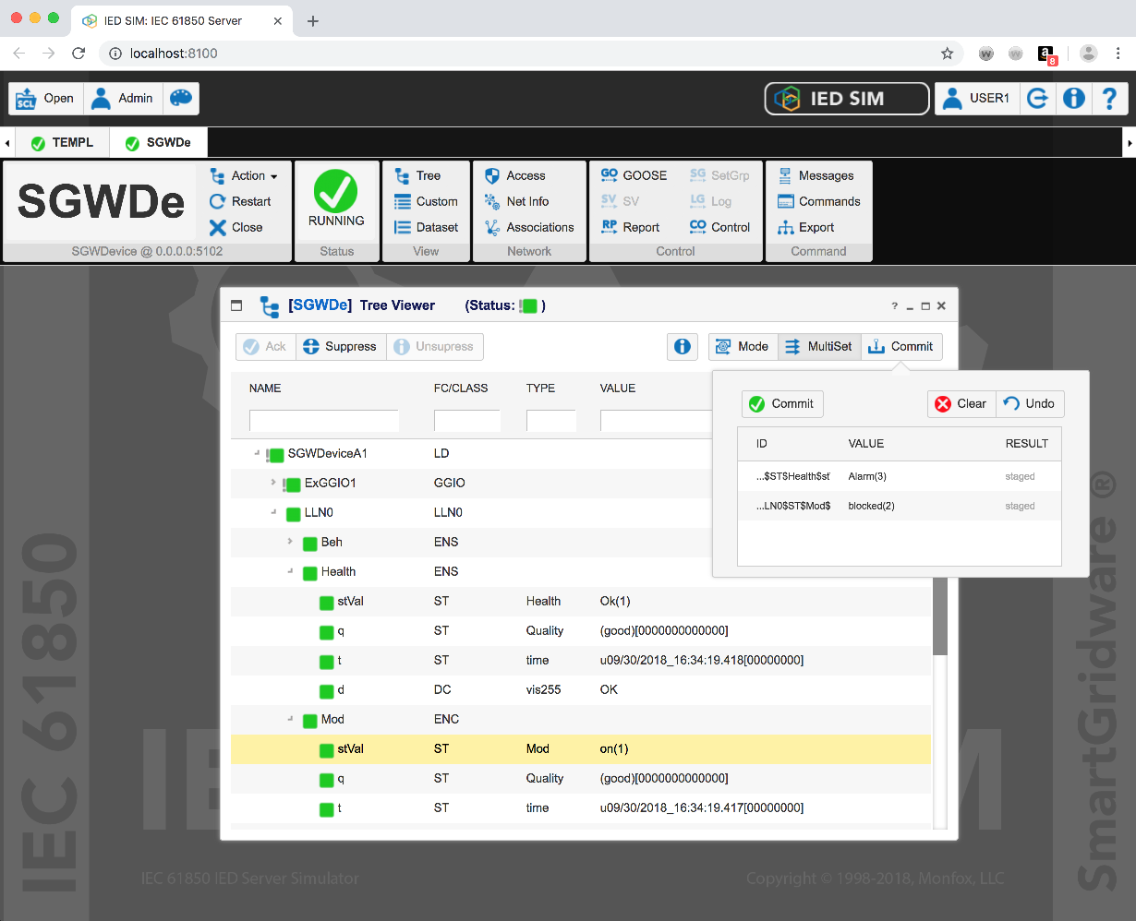Open the Commit popup toolbar button

point(901,347)
